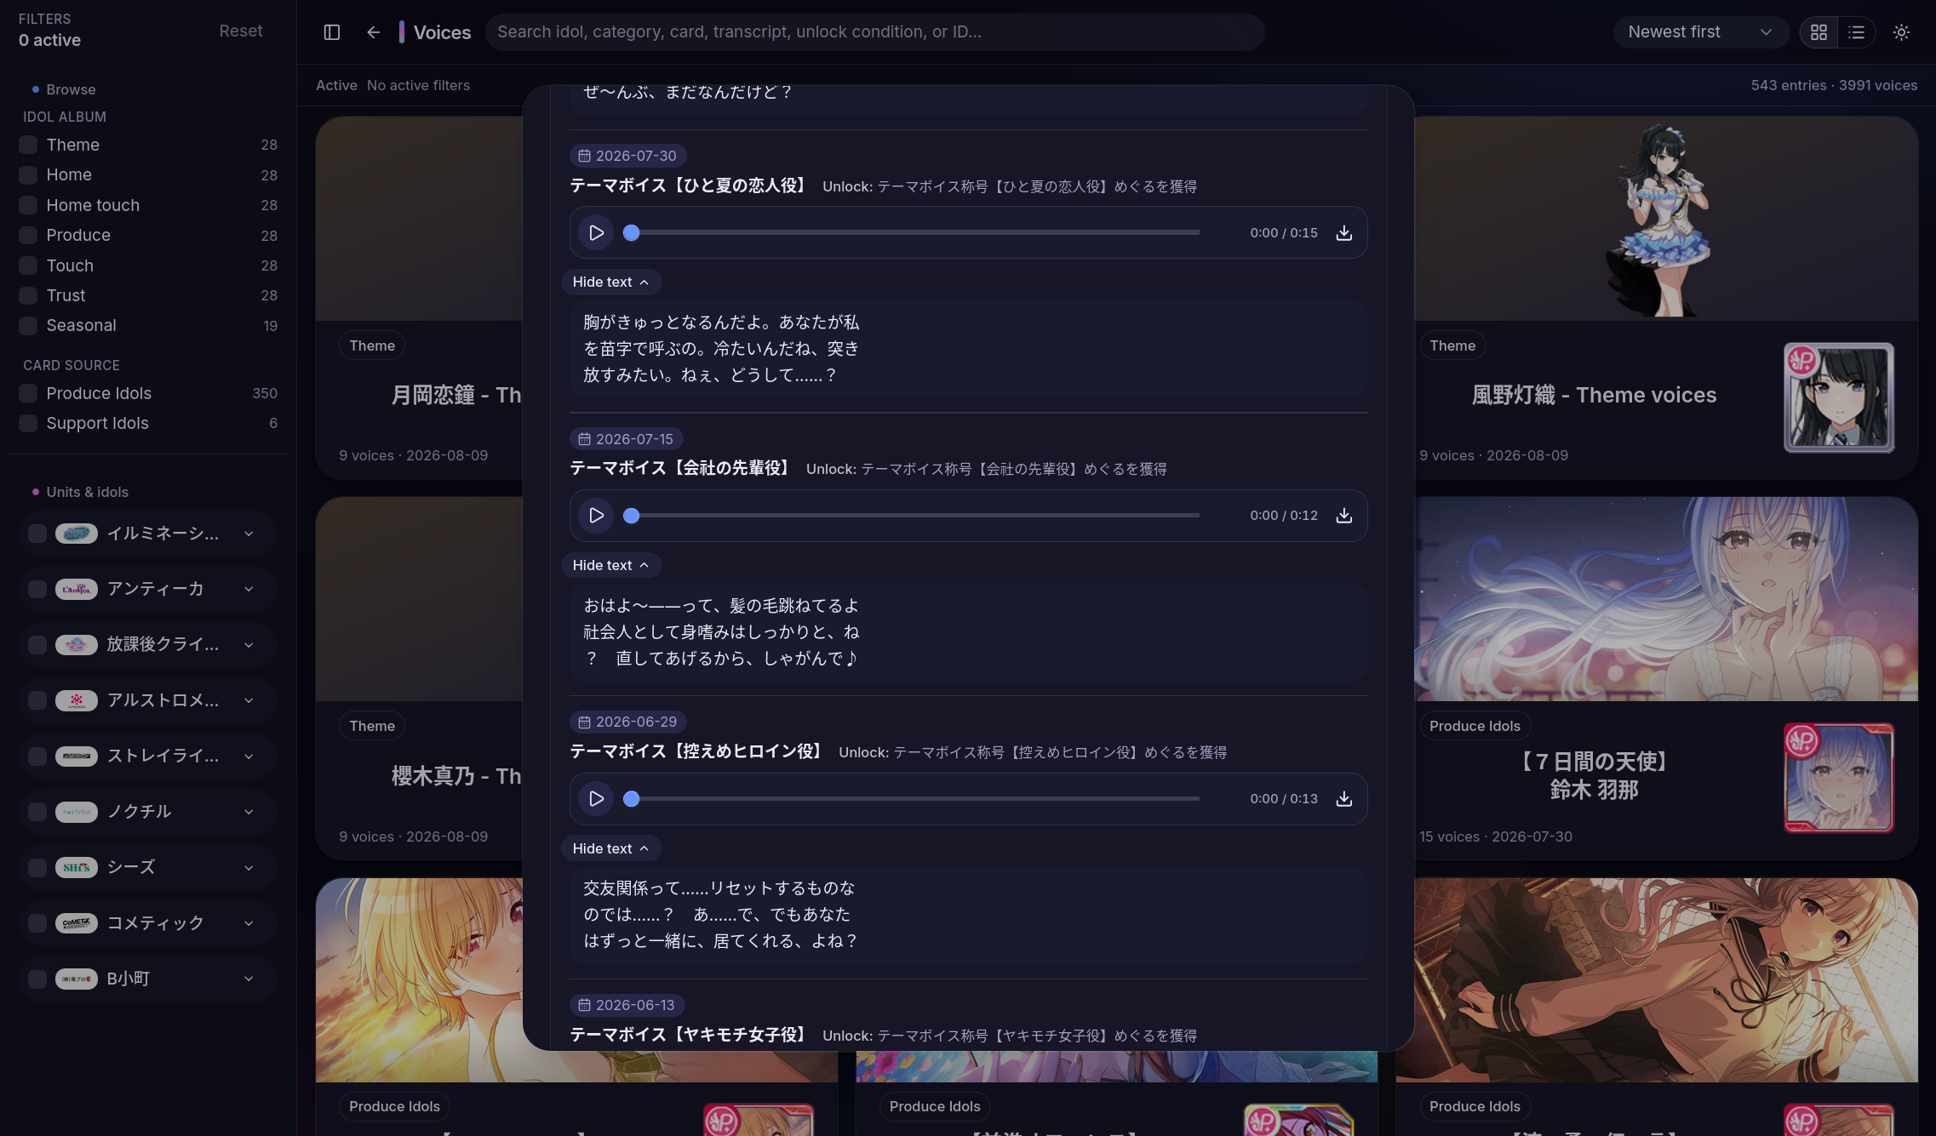Go back with the left arrow icon
The width and height of the screenshot is (1936, 1136).
click(373, 32)
